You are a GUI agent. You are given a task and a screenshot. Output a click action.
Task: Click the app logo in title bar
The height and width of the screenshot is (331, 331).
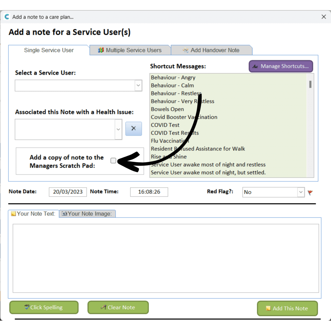coord(7,17)
